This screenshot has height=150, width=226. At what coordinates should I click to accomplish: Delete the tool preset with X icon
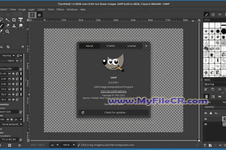pos(10,145)
